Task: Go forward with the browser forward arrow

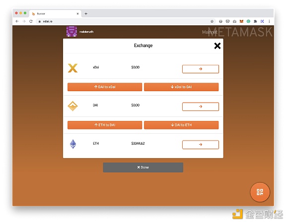Action: pos(24,21)
